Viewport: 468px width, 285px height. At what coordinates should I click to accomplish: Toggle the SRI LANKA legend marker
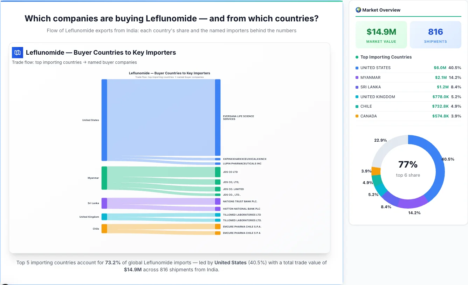(x=356, y=87)
